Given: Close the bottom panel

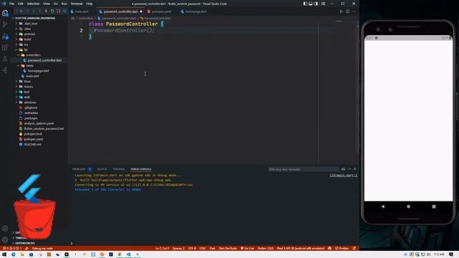Looking at the screenshot, I should click(355, 169).
